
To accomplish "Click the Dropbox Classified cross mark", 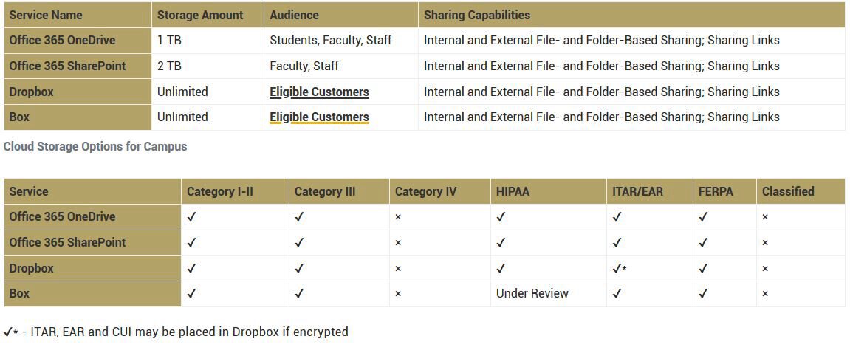I will [x=765, y=268].
